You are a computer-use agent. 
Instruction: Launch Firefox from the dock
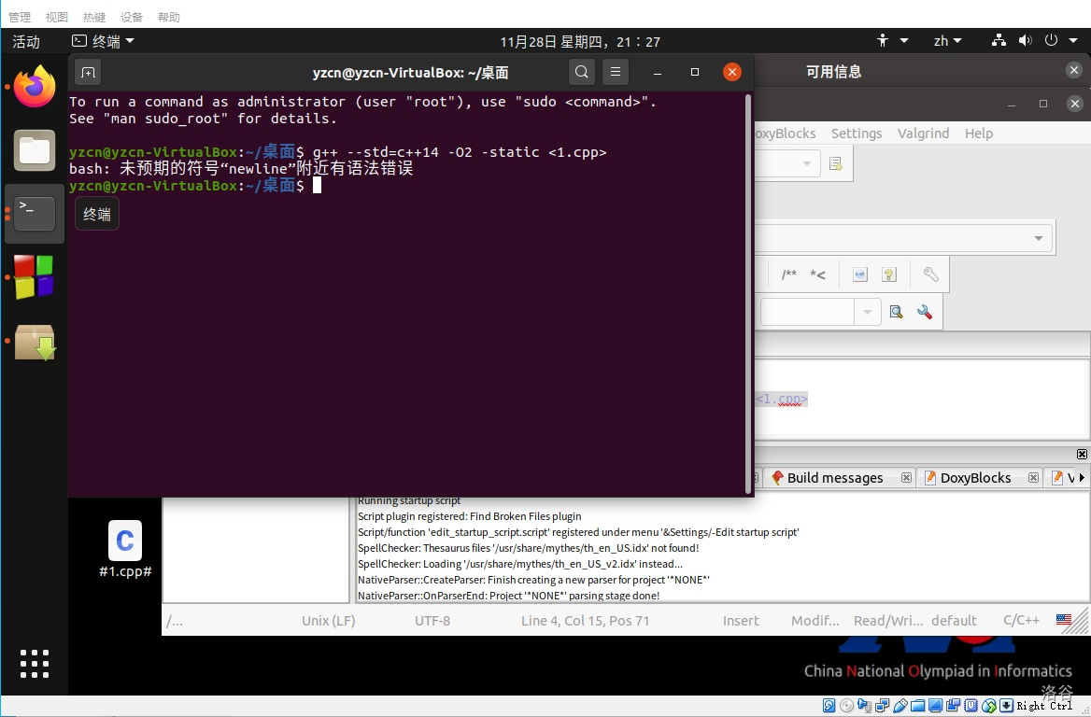pyautogui.click(x=35, y=88)
